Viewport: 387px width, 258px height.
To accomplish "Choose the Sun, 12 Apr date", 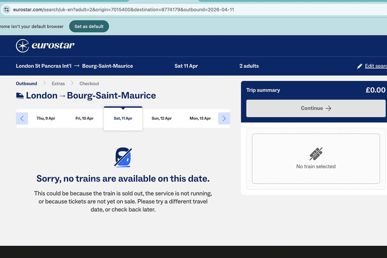I will (x=162, y=119).
